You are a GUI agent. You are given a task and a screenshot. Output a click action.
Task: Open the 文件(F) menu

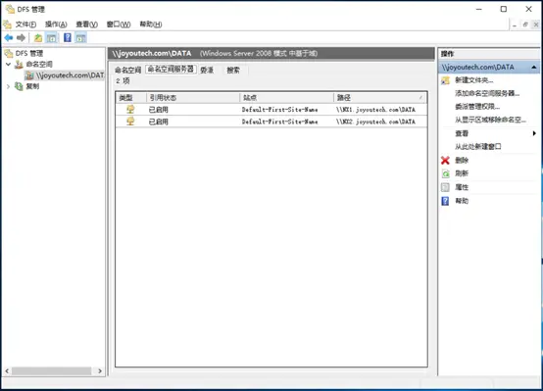click(25, 24)
